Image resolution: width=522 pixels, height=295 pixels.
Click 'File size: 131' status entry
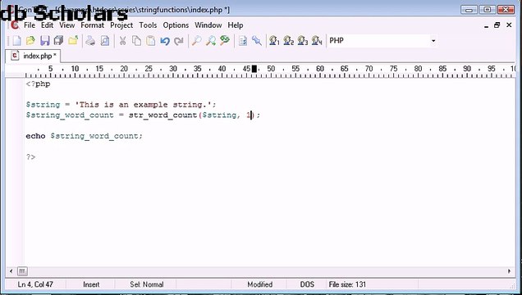pos(347,284)
